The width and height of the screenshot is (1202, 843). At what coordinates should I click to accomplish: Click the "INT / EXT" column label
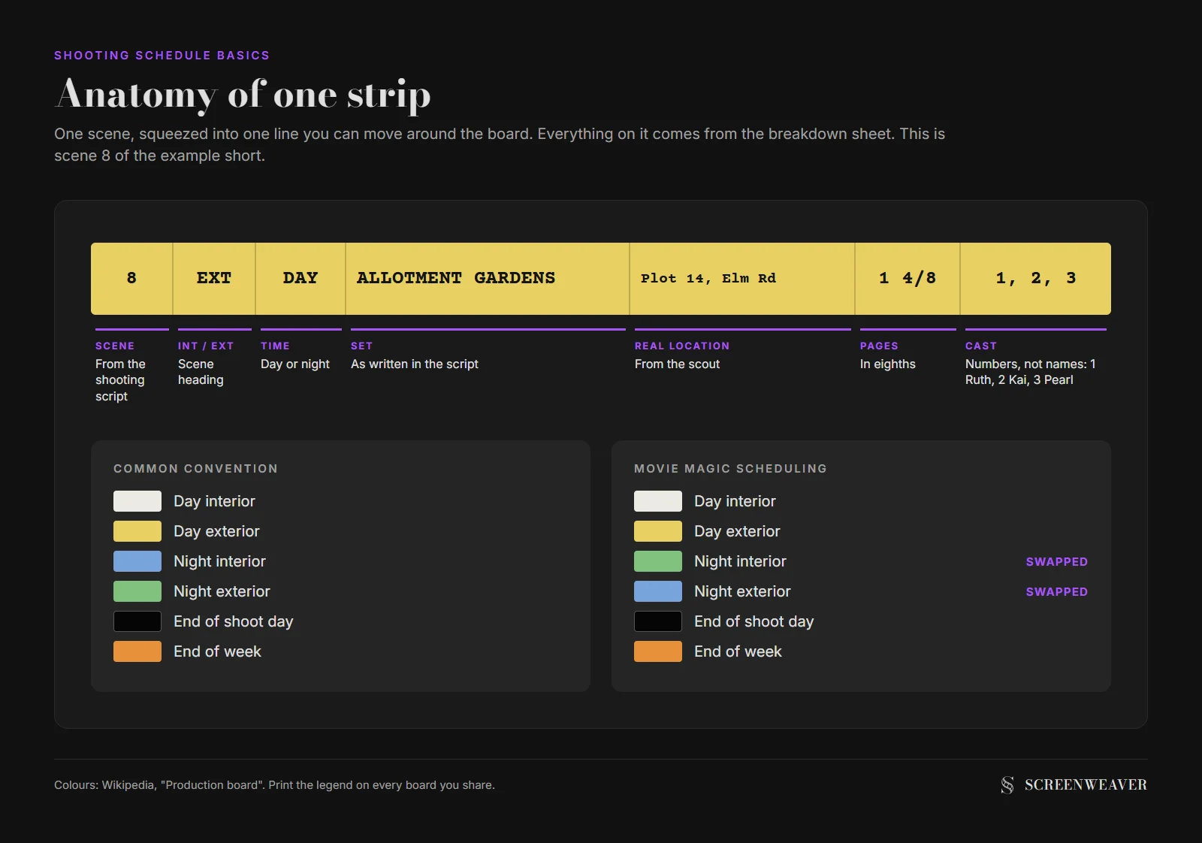click(x=206, y=346)
